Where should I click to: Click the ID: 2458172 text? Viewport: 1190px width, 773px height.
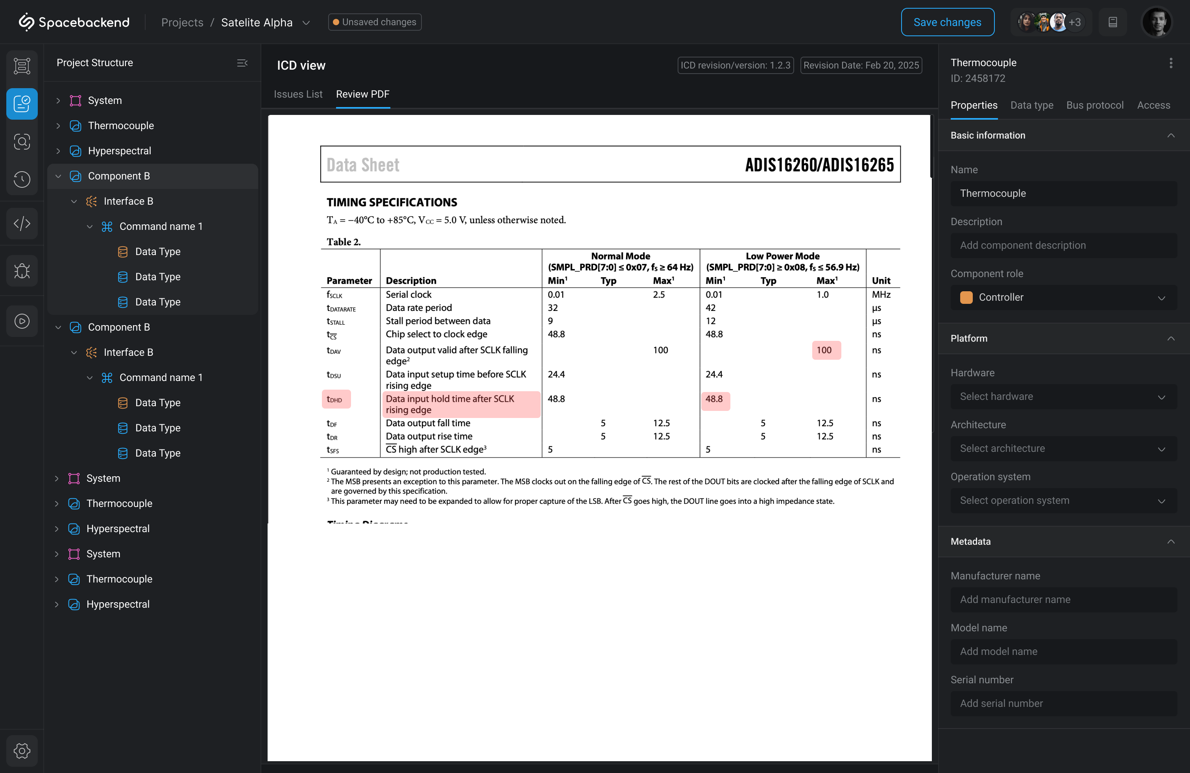pos(978,78)
